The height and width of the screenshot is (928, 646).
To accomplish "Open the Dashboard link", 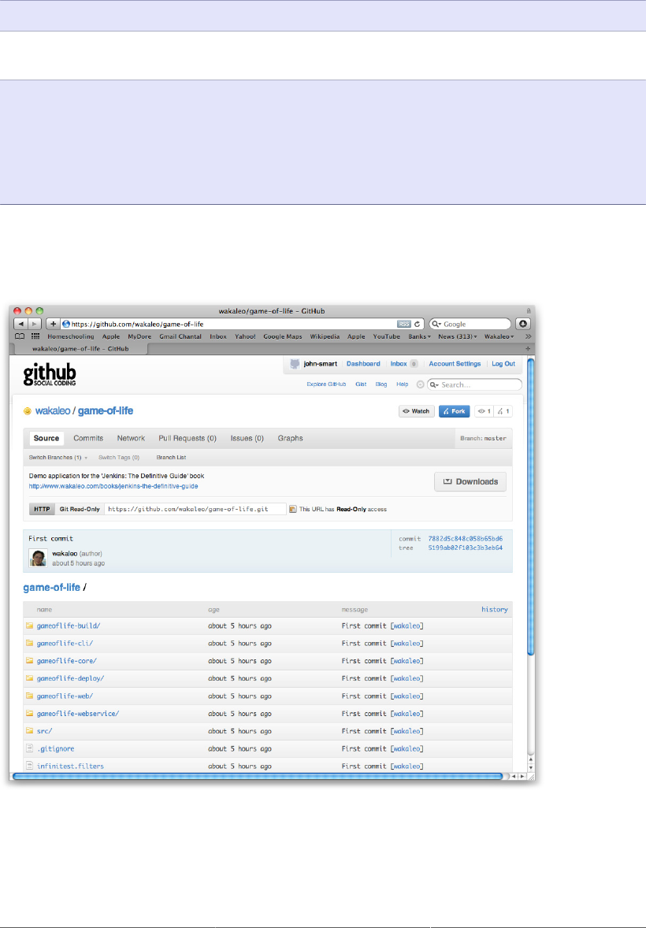I will (x=363, y=364).
